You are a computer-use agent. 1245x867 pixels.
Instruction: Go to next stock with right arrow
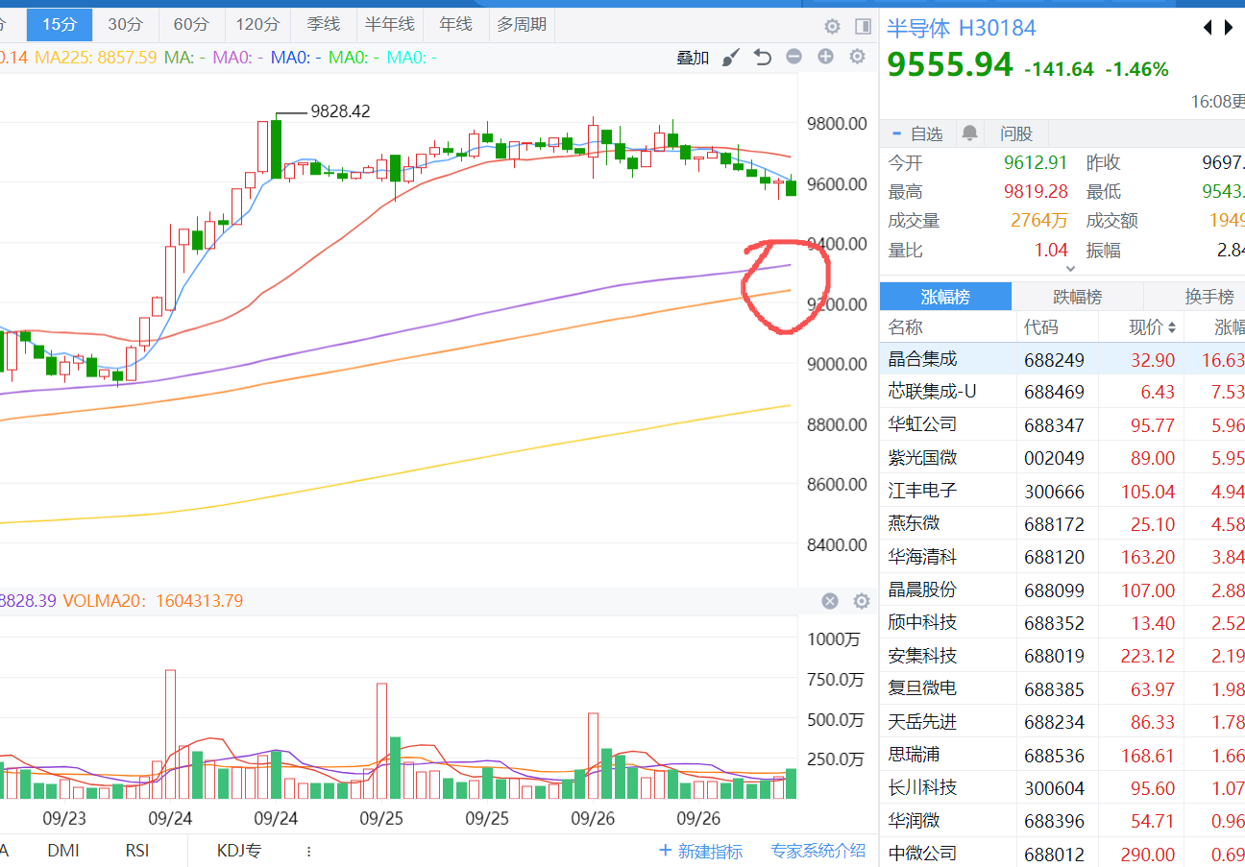click(x=1229, y=28)
